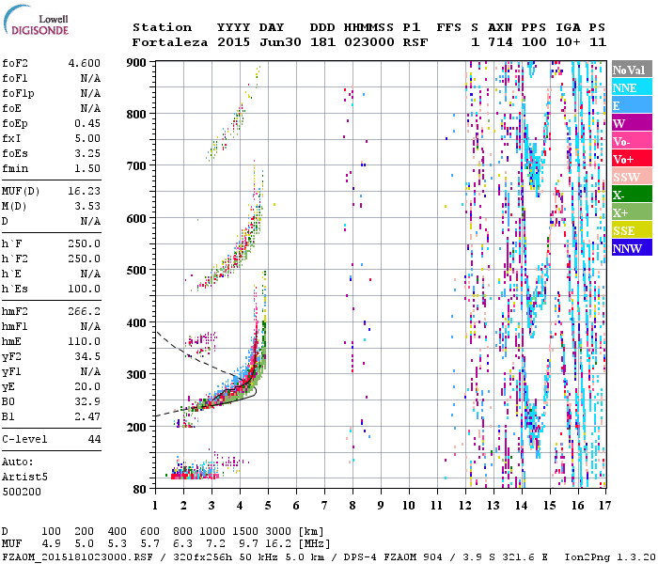Click the foF1 N/A value
Screen dimensions: 658x564
point(90,78)
